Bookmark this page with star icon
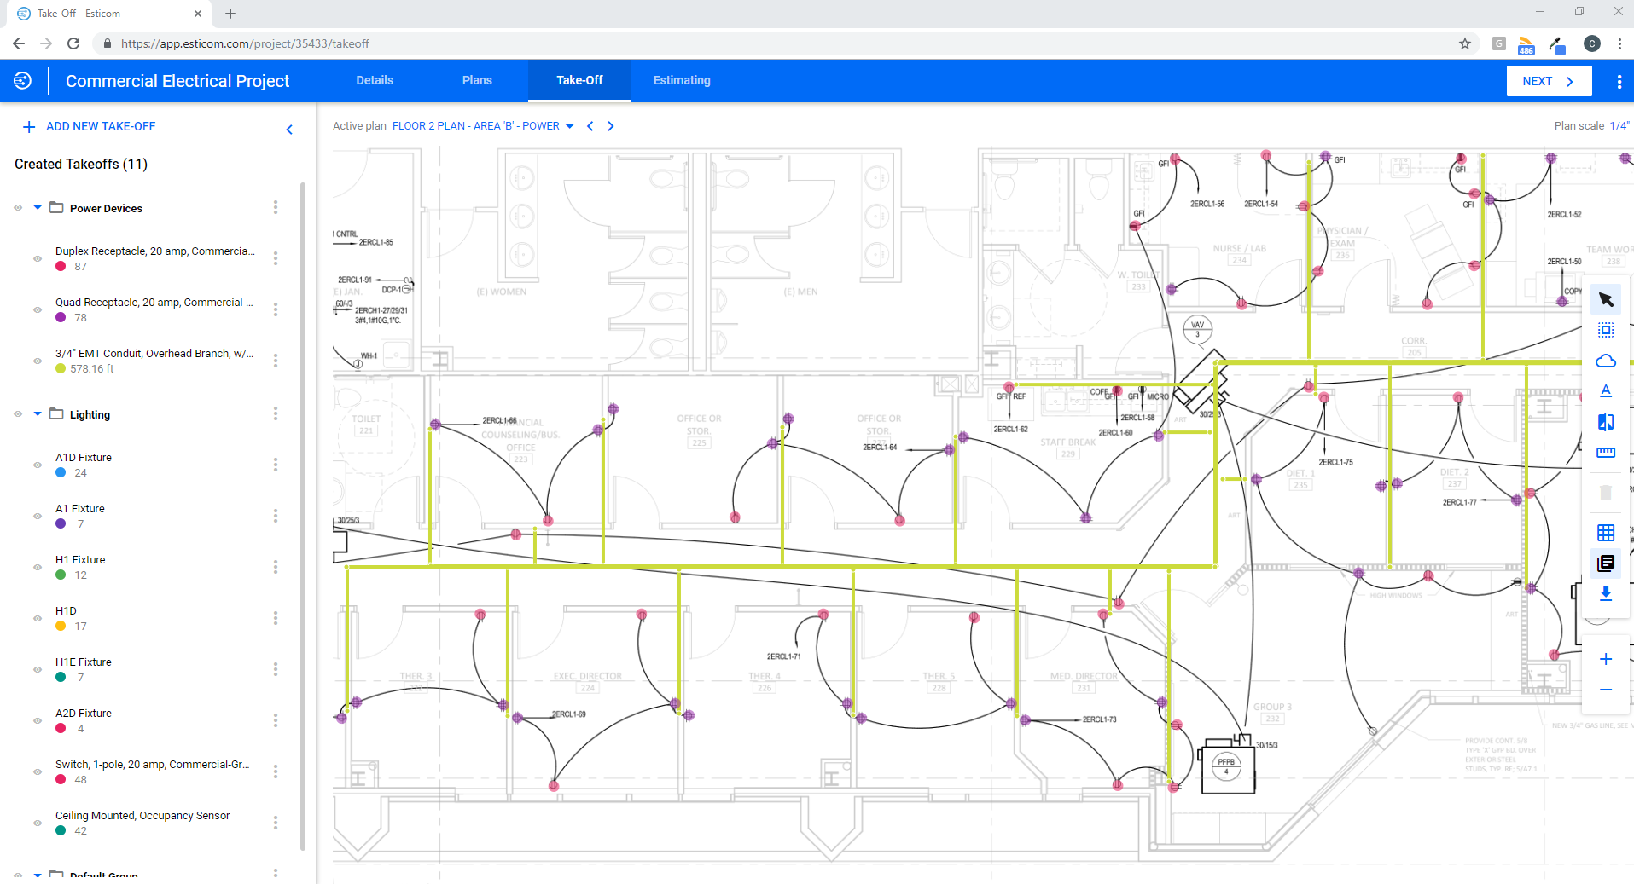 (x=1465, y=43)
